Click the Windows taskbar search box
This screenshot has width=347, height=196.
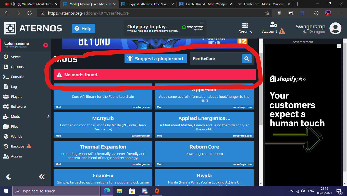[56, 191]
